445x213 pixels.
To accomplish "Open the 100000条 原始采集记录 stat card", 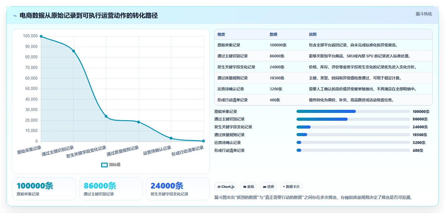I will pyautogui.click(x=44, y=189).
